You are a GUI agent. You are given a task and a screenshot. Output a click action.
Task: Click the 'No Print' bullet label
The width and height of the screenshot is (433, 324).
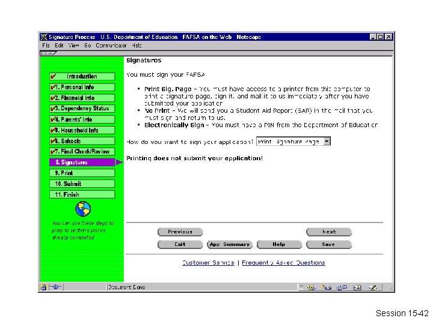(x=157, y=111)
